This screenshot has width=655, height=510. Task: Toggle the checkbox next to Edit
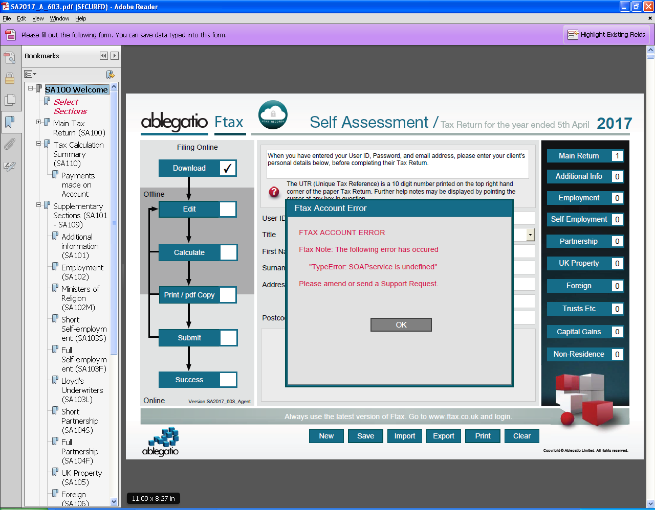pos(228,209)
